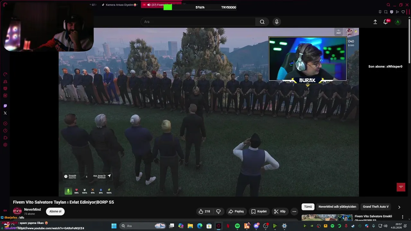
Task: Click the video title text
Action: 64,202
